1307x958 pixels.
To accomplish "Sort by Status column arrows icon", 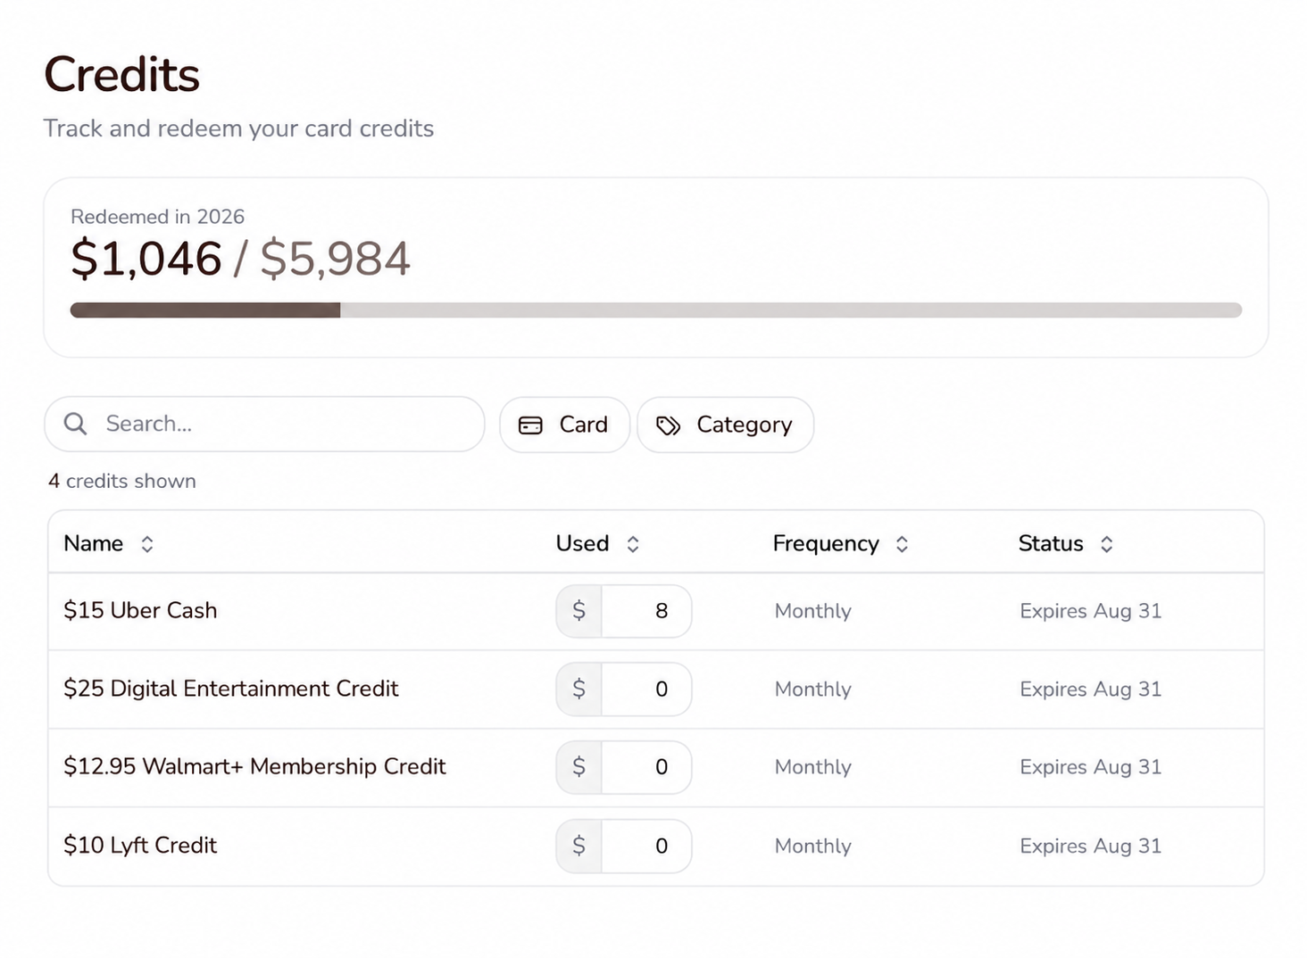I will coord(1106,544).
